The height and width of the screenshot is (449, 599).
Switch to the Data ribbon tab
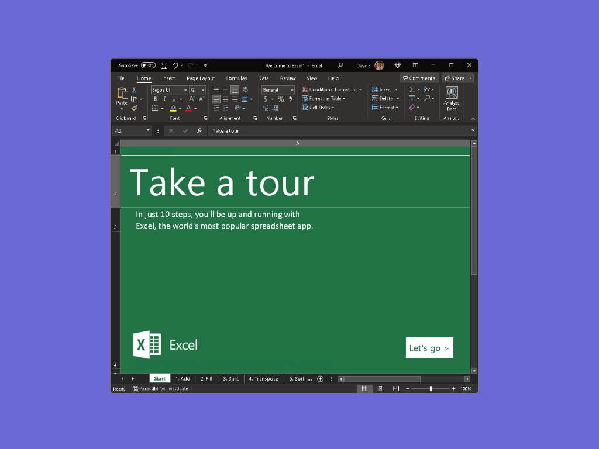[x=264, y=78]
